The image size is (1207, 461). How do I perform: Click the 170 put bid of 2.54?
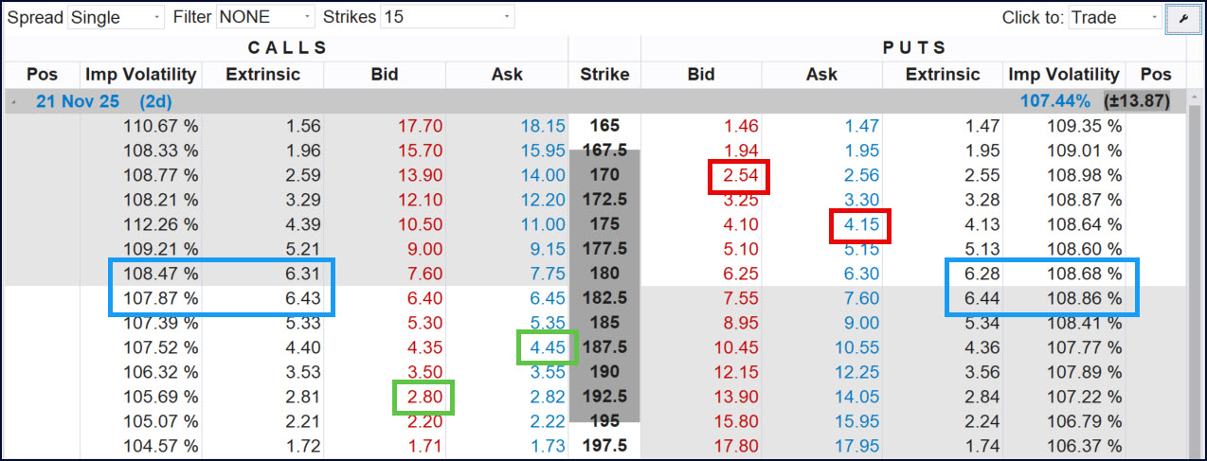(x=739, y=175)
